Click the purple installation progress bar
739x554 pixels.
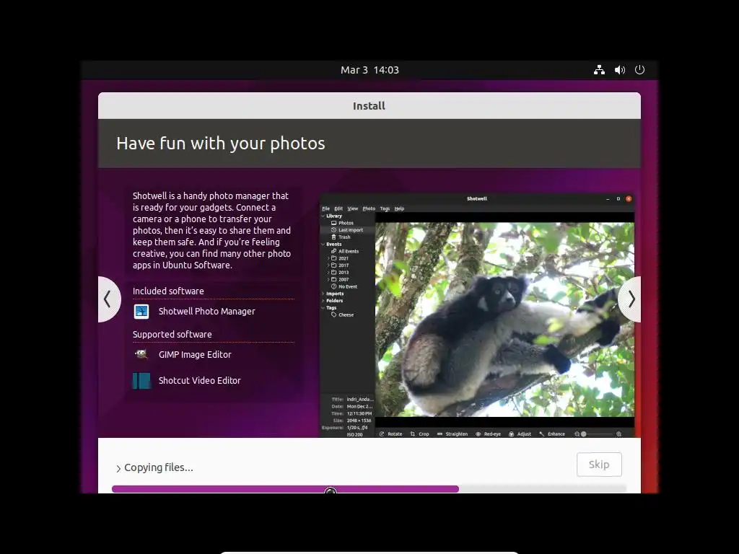coord(285,489)
